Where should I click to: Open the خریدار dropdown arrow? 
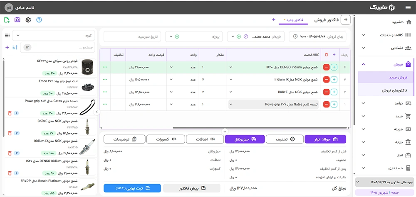tap(233, 36)
